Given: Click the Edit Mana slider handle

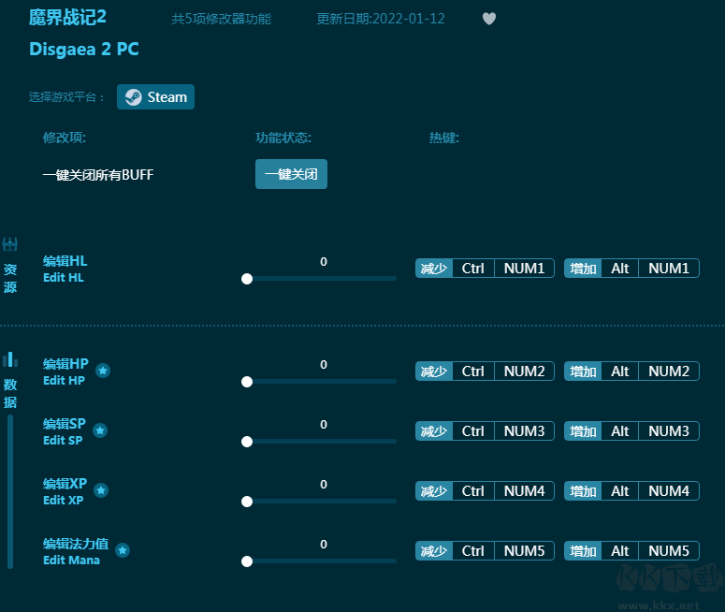Looking at the screenshot, I should click(247, 561).
